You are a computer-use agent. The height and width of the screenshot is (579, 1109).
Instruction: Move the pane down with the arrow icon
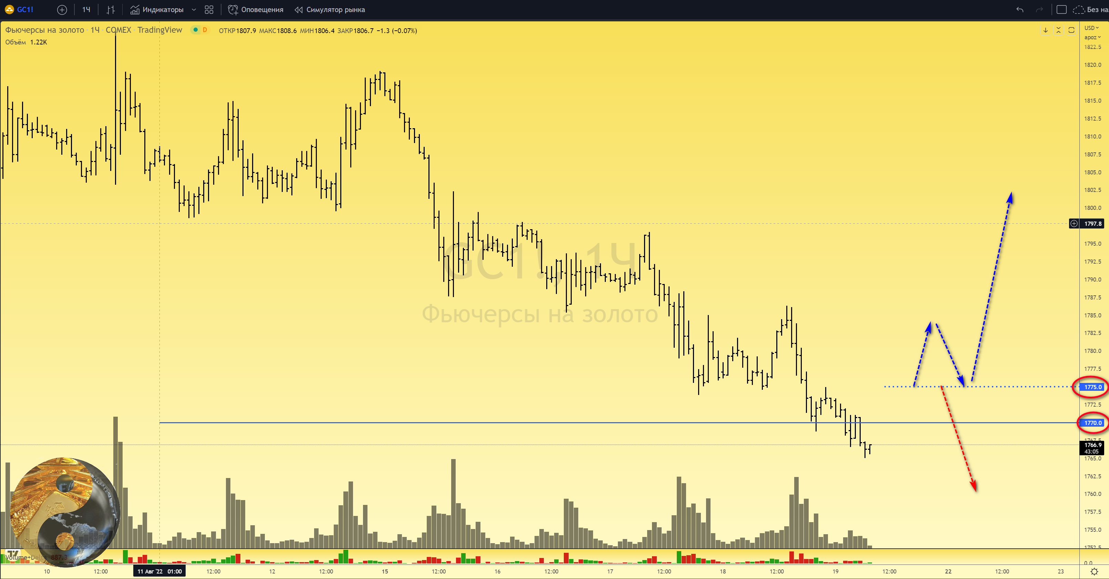click(1045, 30)
